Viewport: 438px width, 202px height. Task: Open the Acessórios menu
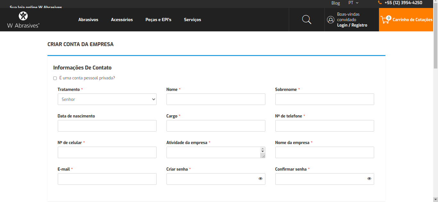122,20
